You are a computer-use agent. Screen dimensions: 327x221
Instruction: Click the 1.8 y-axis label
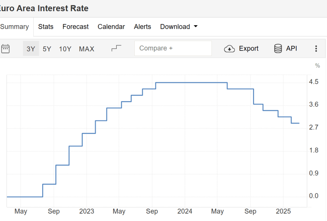point(314,150)
